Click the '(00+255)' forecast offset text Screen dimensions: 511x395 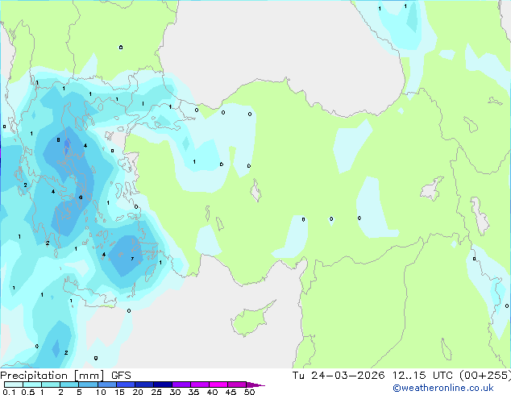[485, 376]
